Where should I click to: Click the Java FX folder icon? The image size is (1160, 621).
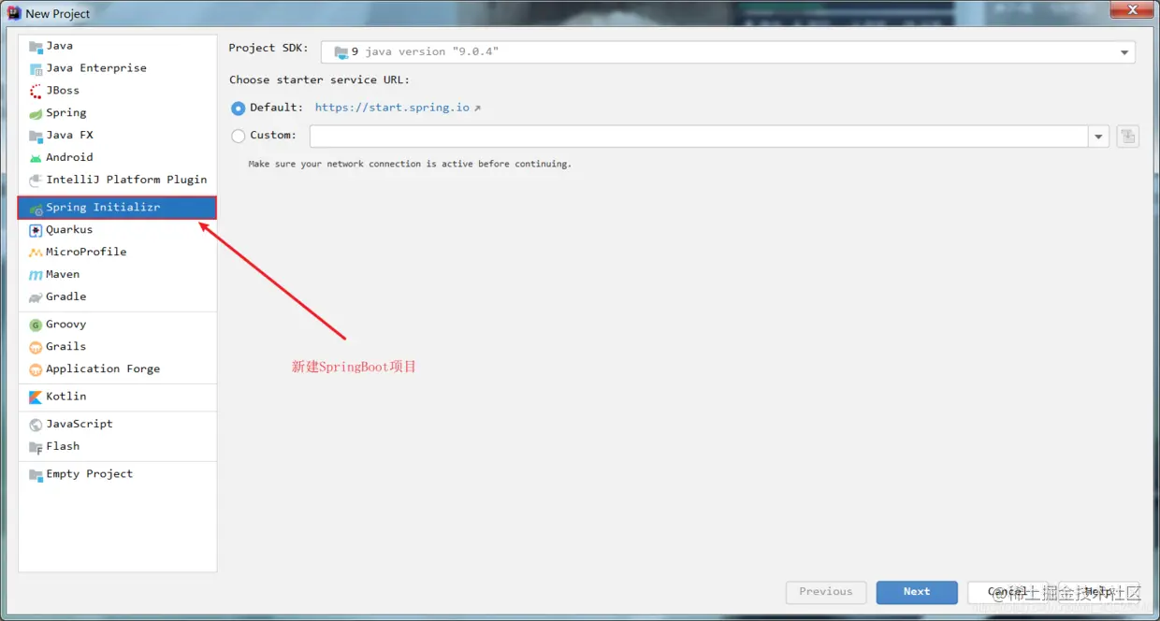(36, 136)
